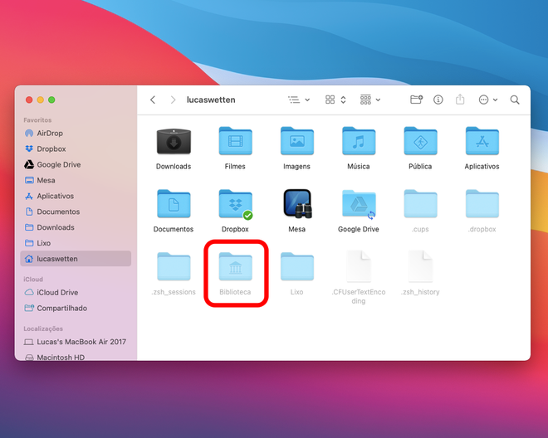The image size is (548, 438).
Task: Switch to list view in toolbar
Action: click(294, 100)
